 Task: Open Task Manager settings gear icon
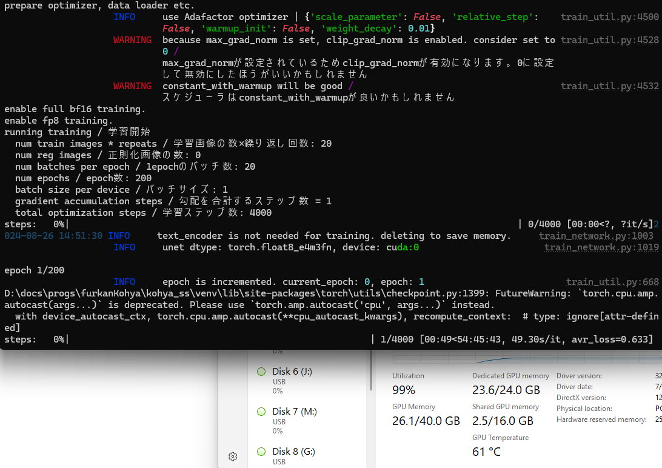coord(233,456)
